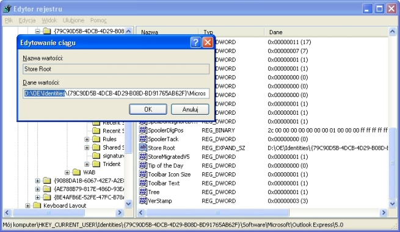This screenshot has width=400, height=232.
Task: Expand the {9088DA1B-6067 key
Action: point(37,181)
